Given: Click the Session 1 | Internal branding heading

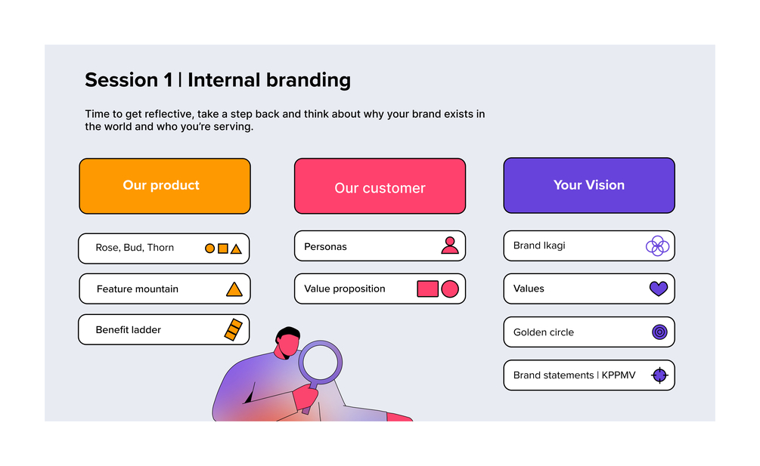Looking at the screenshot, I should [x=218, y=80].
